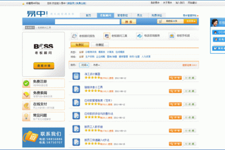Open the 加入我们 top link

[180, 3]
